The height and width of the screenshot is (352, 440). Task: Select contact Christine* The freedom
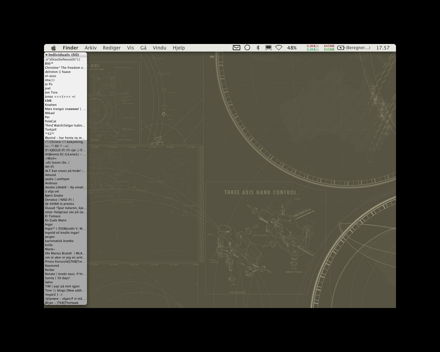[65, 68]
